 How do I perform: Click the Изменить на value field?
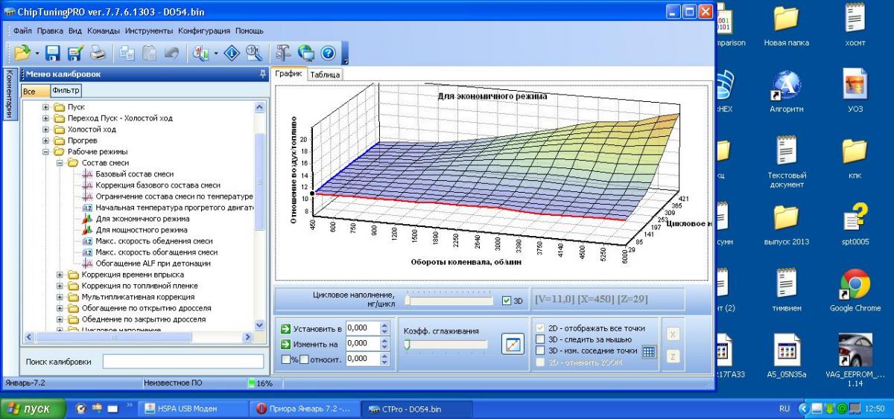pyautogui.click(x=363, y=343)
